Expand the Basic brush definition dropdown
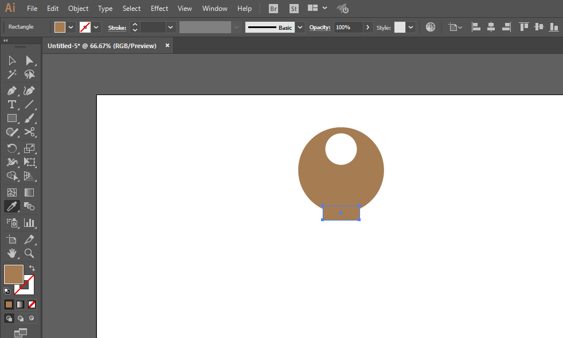Image resolution: width=563 pixels, height=338 pixels. tap(300, 27)
